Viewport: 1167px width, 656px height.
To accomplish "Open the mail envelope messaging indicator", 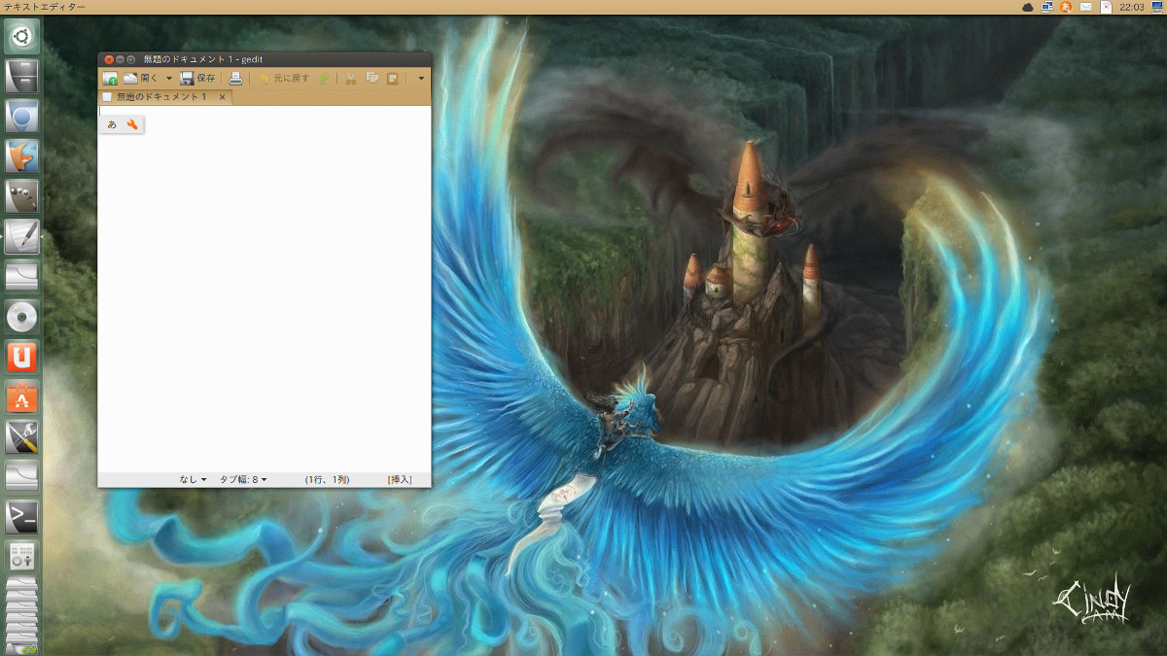I will [1086, 7].
